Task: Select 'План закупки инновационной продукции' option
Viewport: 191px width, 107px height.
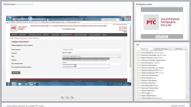Action: [x=86, y=62]
